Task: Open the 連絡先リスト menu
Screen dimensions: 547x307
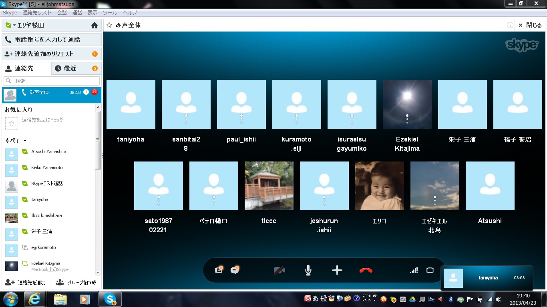Action: click(37, 13)
